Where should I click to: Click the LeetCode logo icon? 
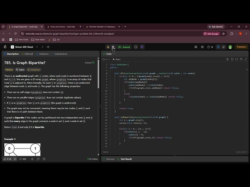pyautogui.click(x=5, y=47)
